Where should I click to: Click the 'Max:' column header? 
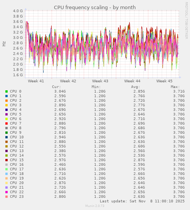point(175,87)
